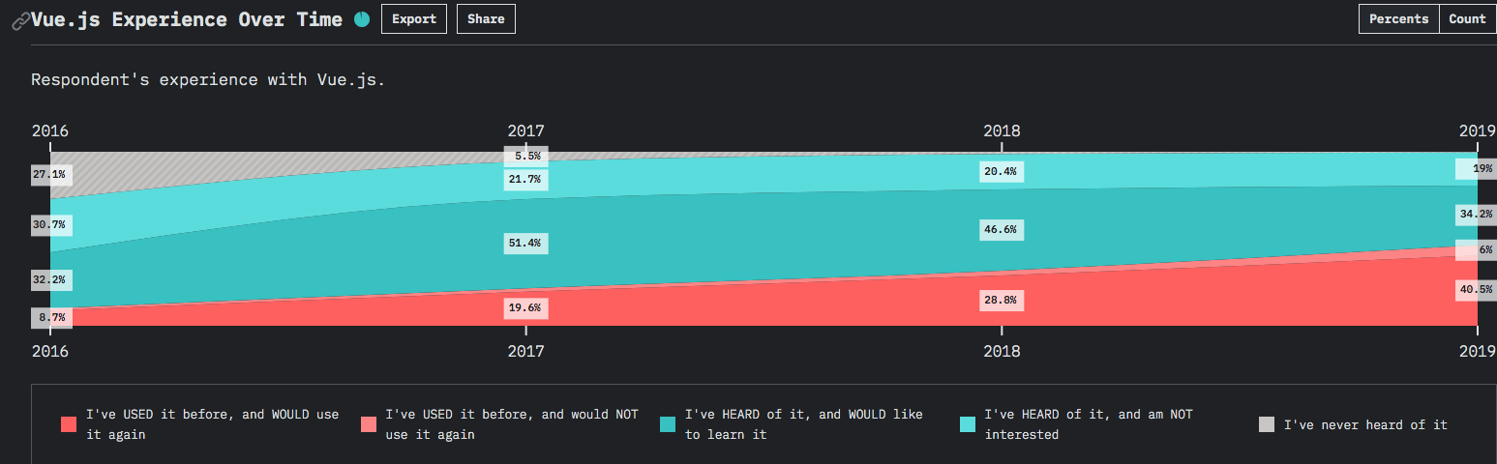Open the Share options

pyautogui.click(x=486, y=19)
